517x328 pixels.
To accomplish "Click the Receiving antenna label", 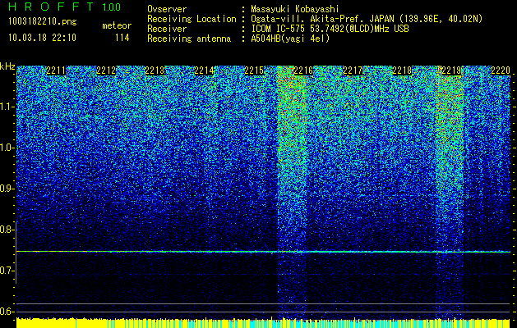I will (189, 39).
